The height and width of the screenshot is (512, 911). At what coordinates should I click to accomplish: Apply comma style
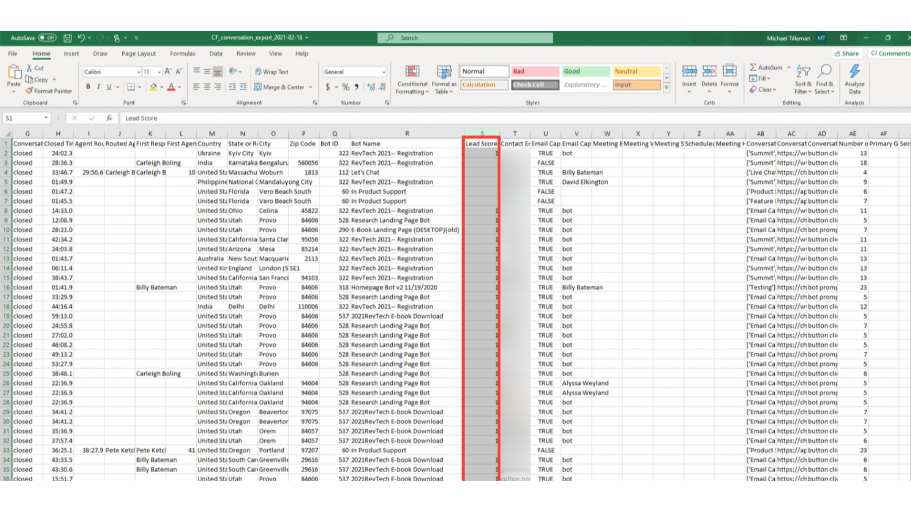pyautogui.click(x=356, y=87)
